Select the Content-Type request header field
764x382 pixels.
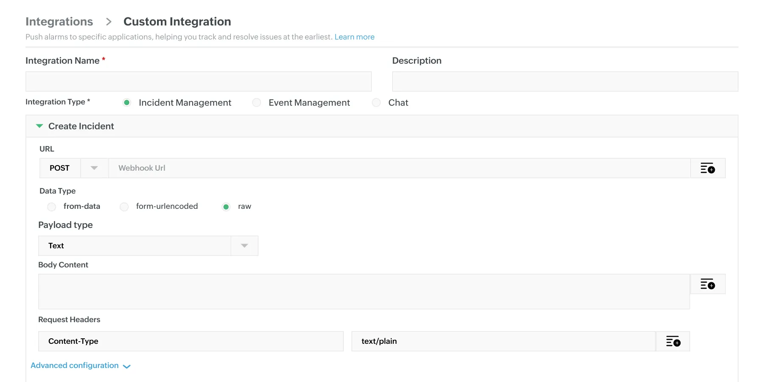point(191,341)
